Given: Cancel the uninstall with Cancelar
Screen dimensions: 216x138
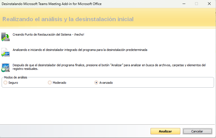Looking at the screenshot, I should 197,131.
